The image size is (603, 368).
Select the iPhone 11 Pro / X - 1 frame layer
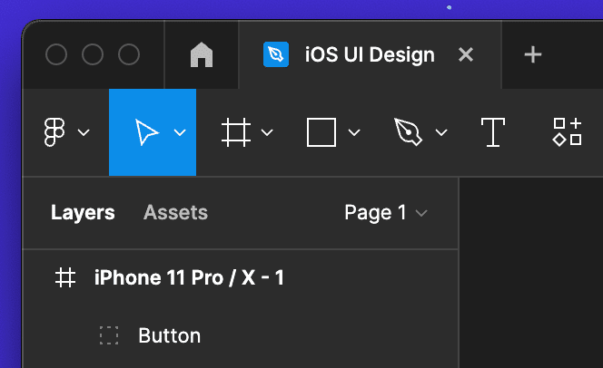tap(189, 277)
